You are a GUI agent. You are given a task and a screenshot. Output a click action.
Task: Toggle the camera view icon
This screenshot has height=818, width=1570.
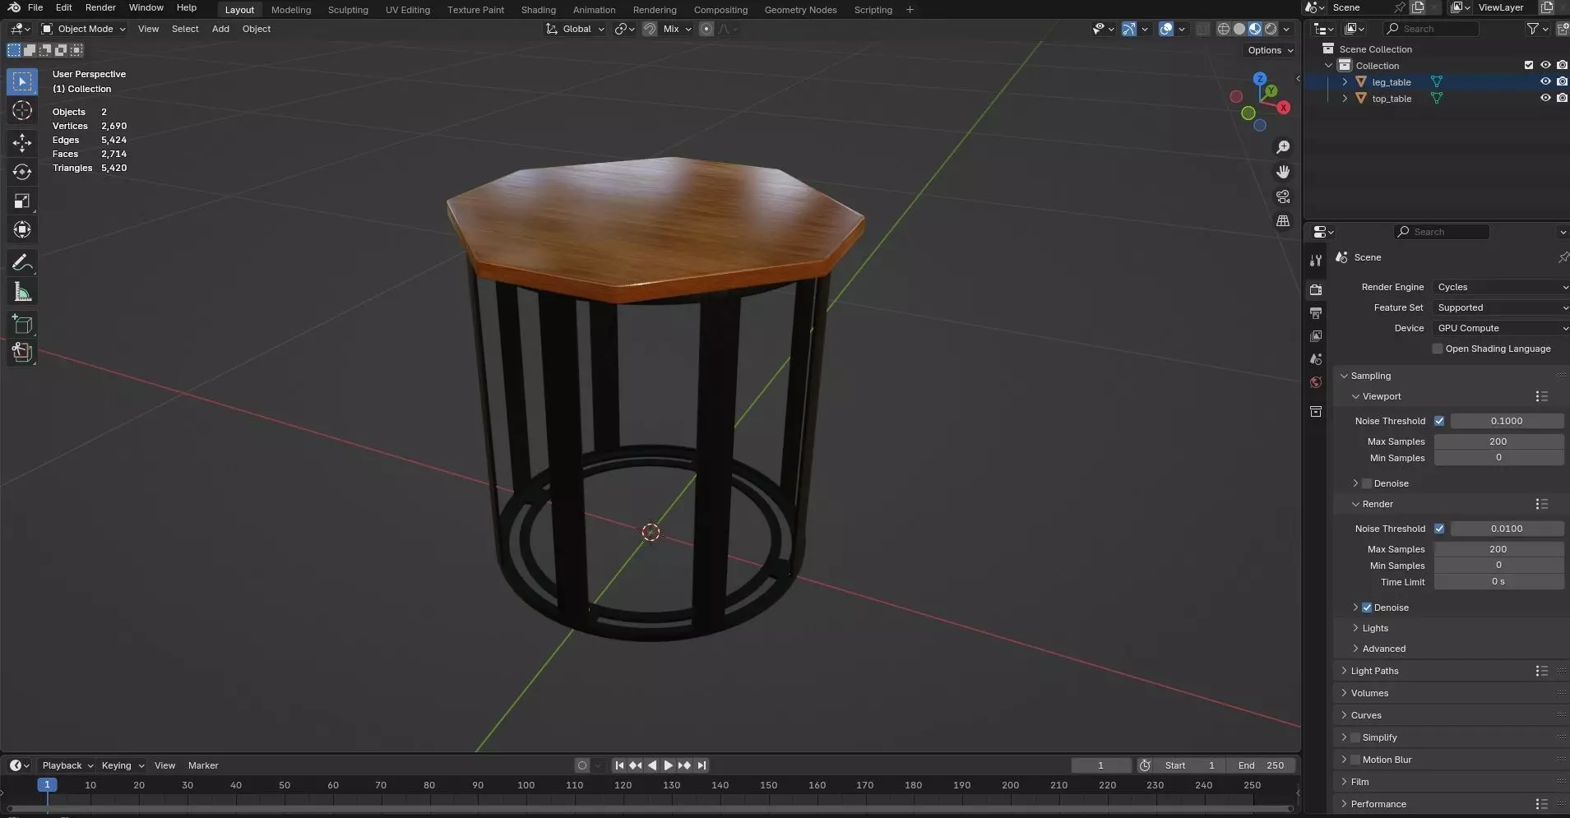coord(1283,196)
